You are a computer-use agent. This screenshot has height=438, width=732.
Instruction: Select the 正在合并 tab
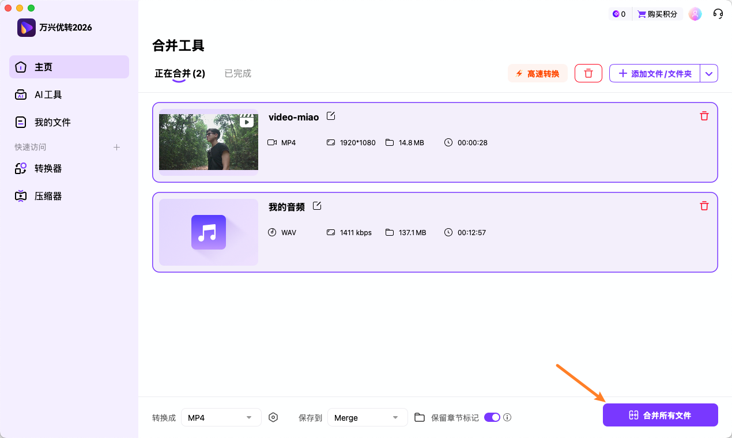click(180, 73)
